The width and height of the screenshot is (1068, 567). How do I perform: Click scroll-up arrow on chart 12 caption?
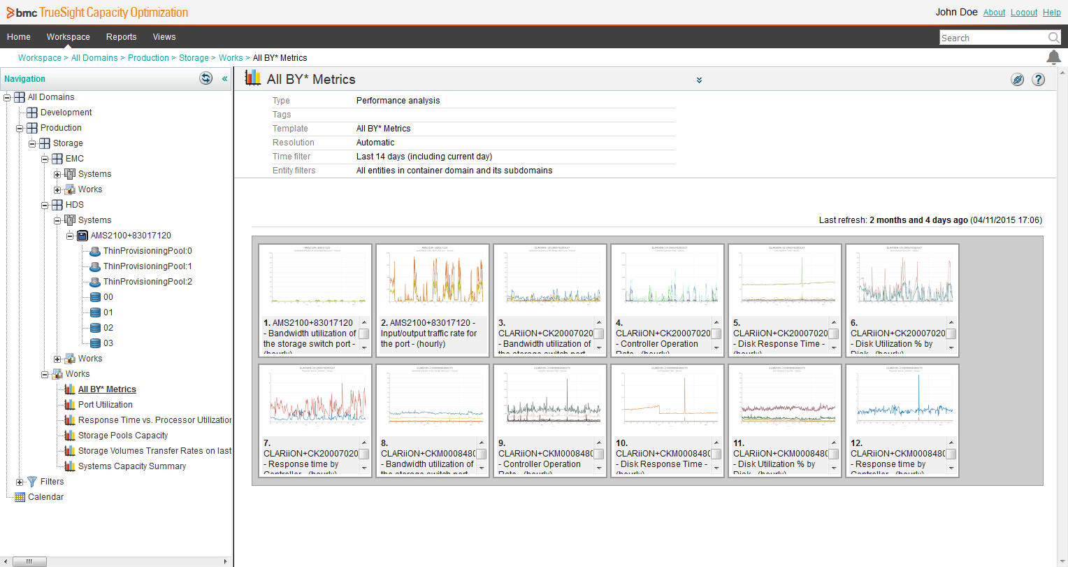pyautogui.click(x=951, y=443)
